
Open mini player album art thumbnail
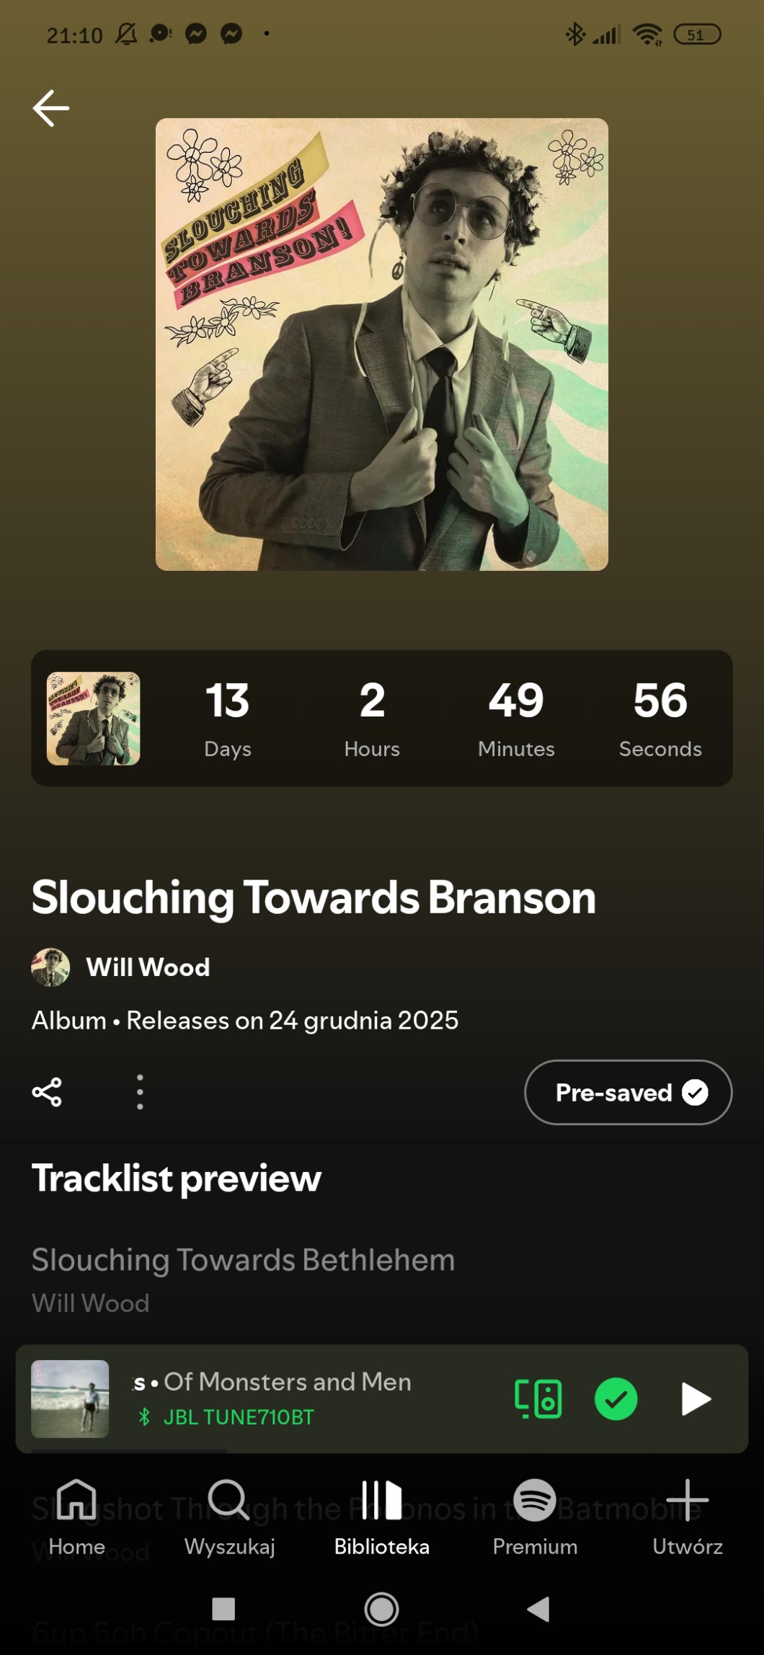coord(70,1399)
